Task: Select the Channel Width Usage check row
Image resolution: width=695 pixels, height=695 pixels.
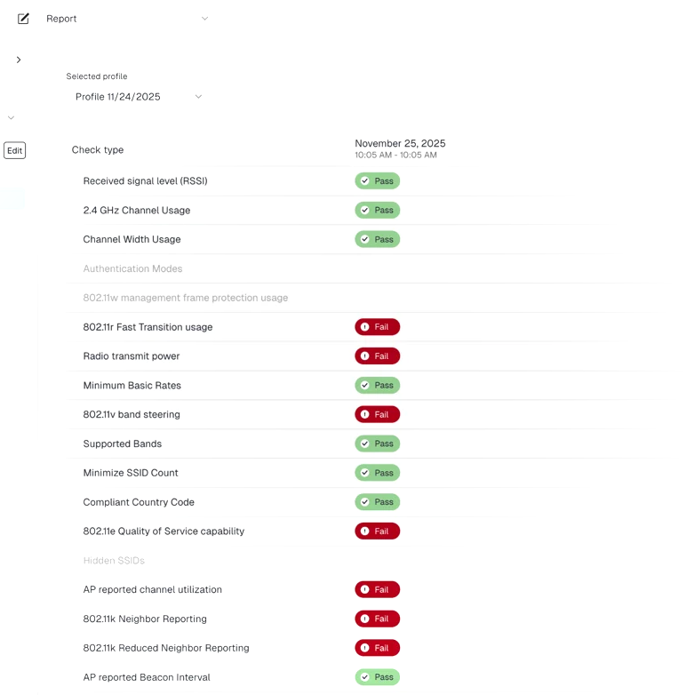Action: 132,240
